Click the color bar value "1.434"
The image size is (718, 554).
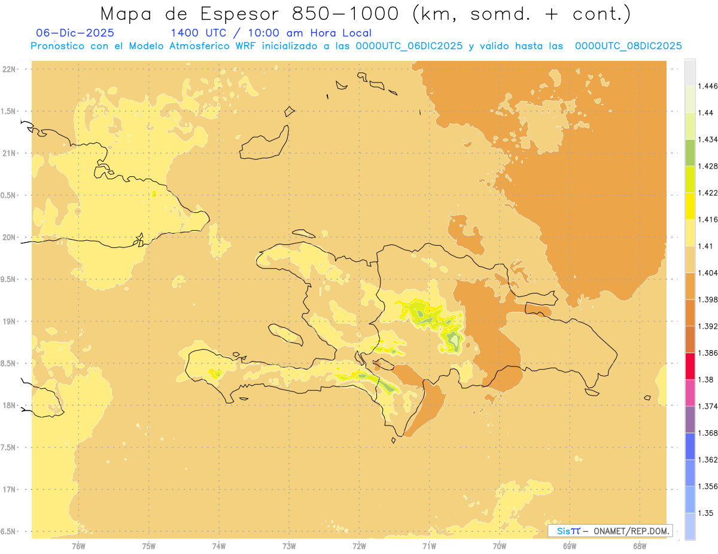point(708,139)
